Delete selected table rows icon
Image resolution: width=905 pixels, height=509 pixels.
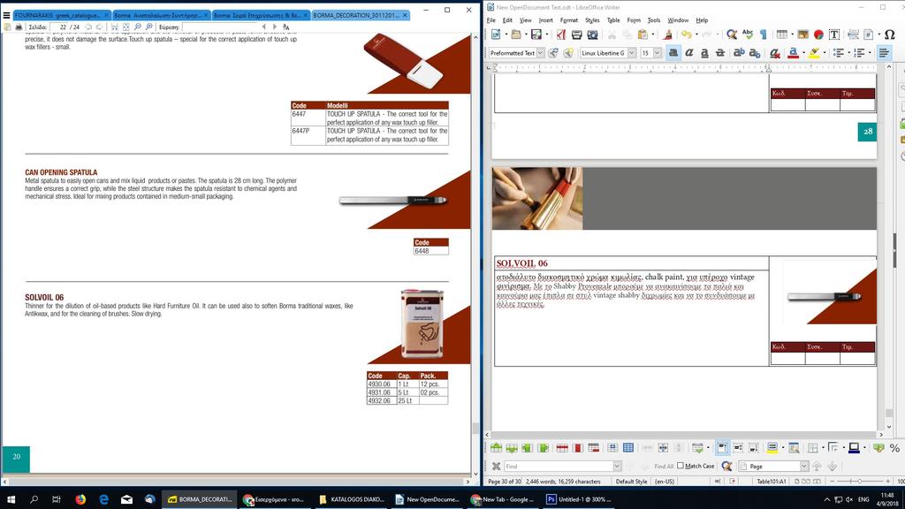[562, 448]
